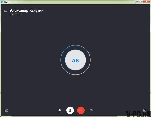Maximize the Skype window
151x117 pixels.
tap(141, 1)
